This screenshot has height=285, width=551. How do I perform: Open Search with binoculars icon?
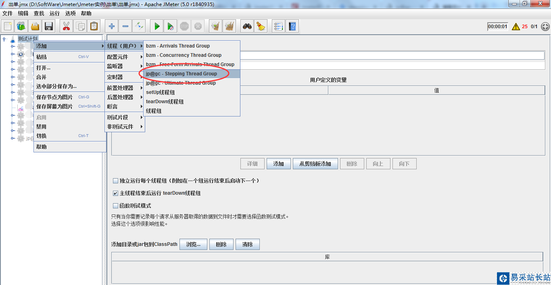(x=247, y=27)
